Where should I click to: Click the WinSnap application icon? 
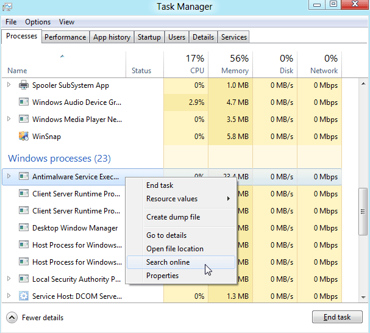coord(24,136)
